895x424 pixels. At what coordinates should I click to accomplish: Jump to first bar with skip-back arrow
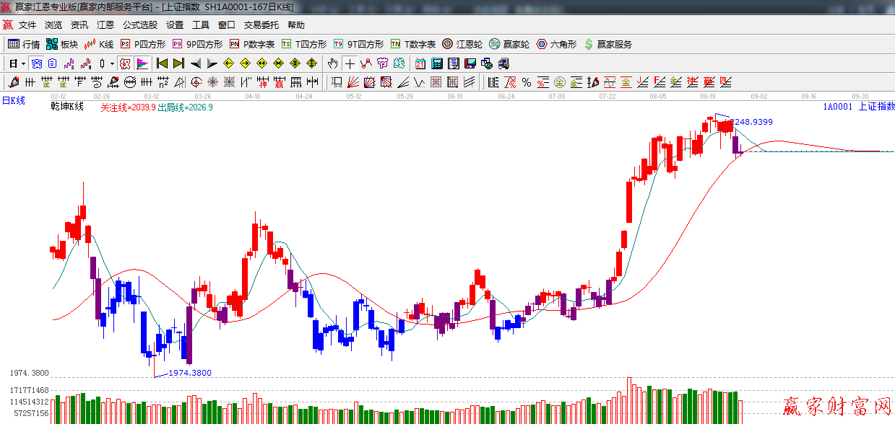pos(162,63)
